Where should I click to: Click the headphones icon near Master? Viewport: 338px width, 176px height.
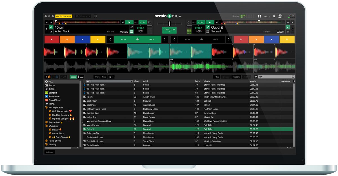pos(259,16)
